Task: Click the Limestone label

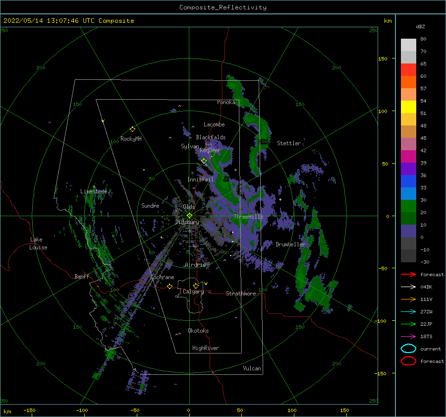Action: coord(94,191)
